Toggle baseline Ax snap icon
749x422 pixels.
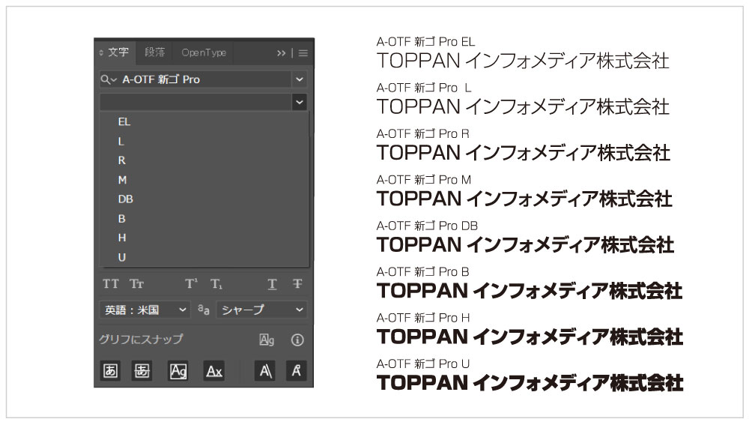[x=214, y=370]
